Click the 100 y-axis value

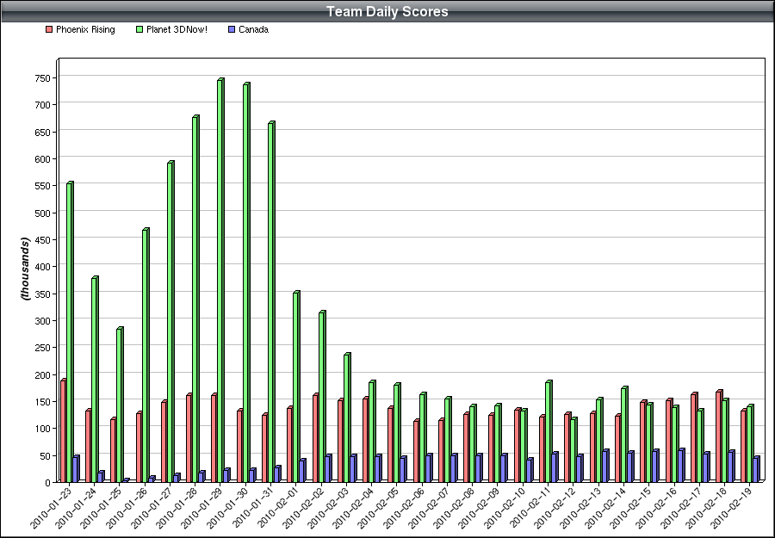[42, 429]
